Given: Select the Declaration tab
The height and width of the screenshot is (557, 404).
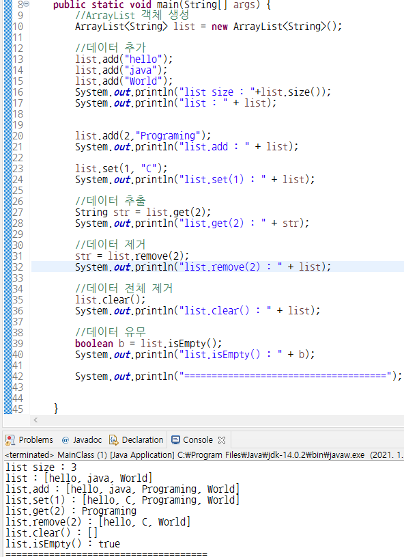Looking at the screenshot, I should [136, 440].
